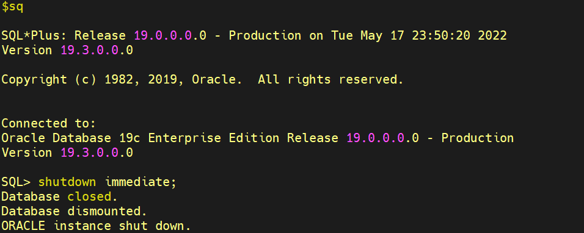Click the Database closed. message
584x233 pixels.
pos(60,196)
